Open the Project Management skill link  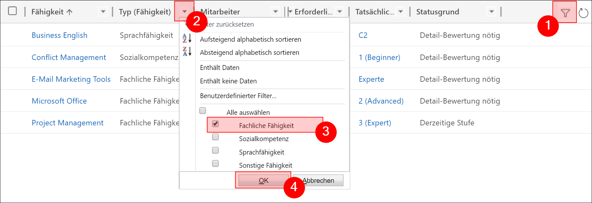[x=67, y=123]
